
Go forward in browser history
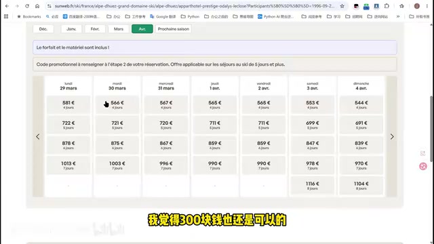pos(17,6)
